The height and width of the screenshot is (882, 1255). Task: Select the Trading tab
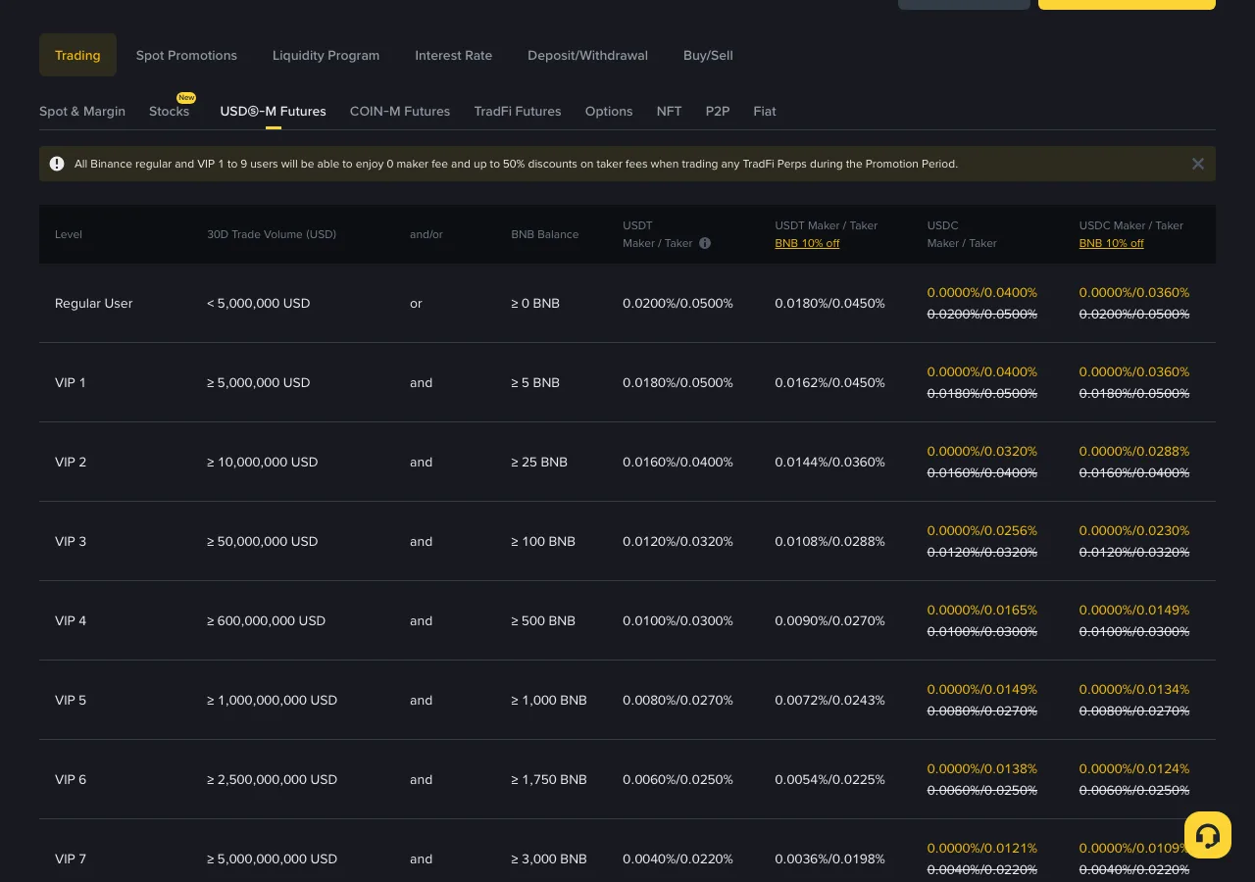coord(77,55)
